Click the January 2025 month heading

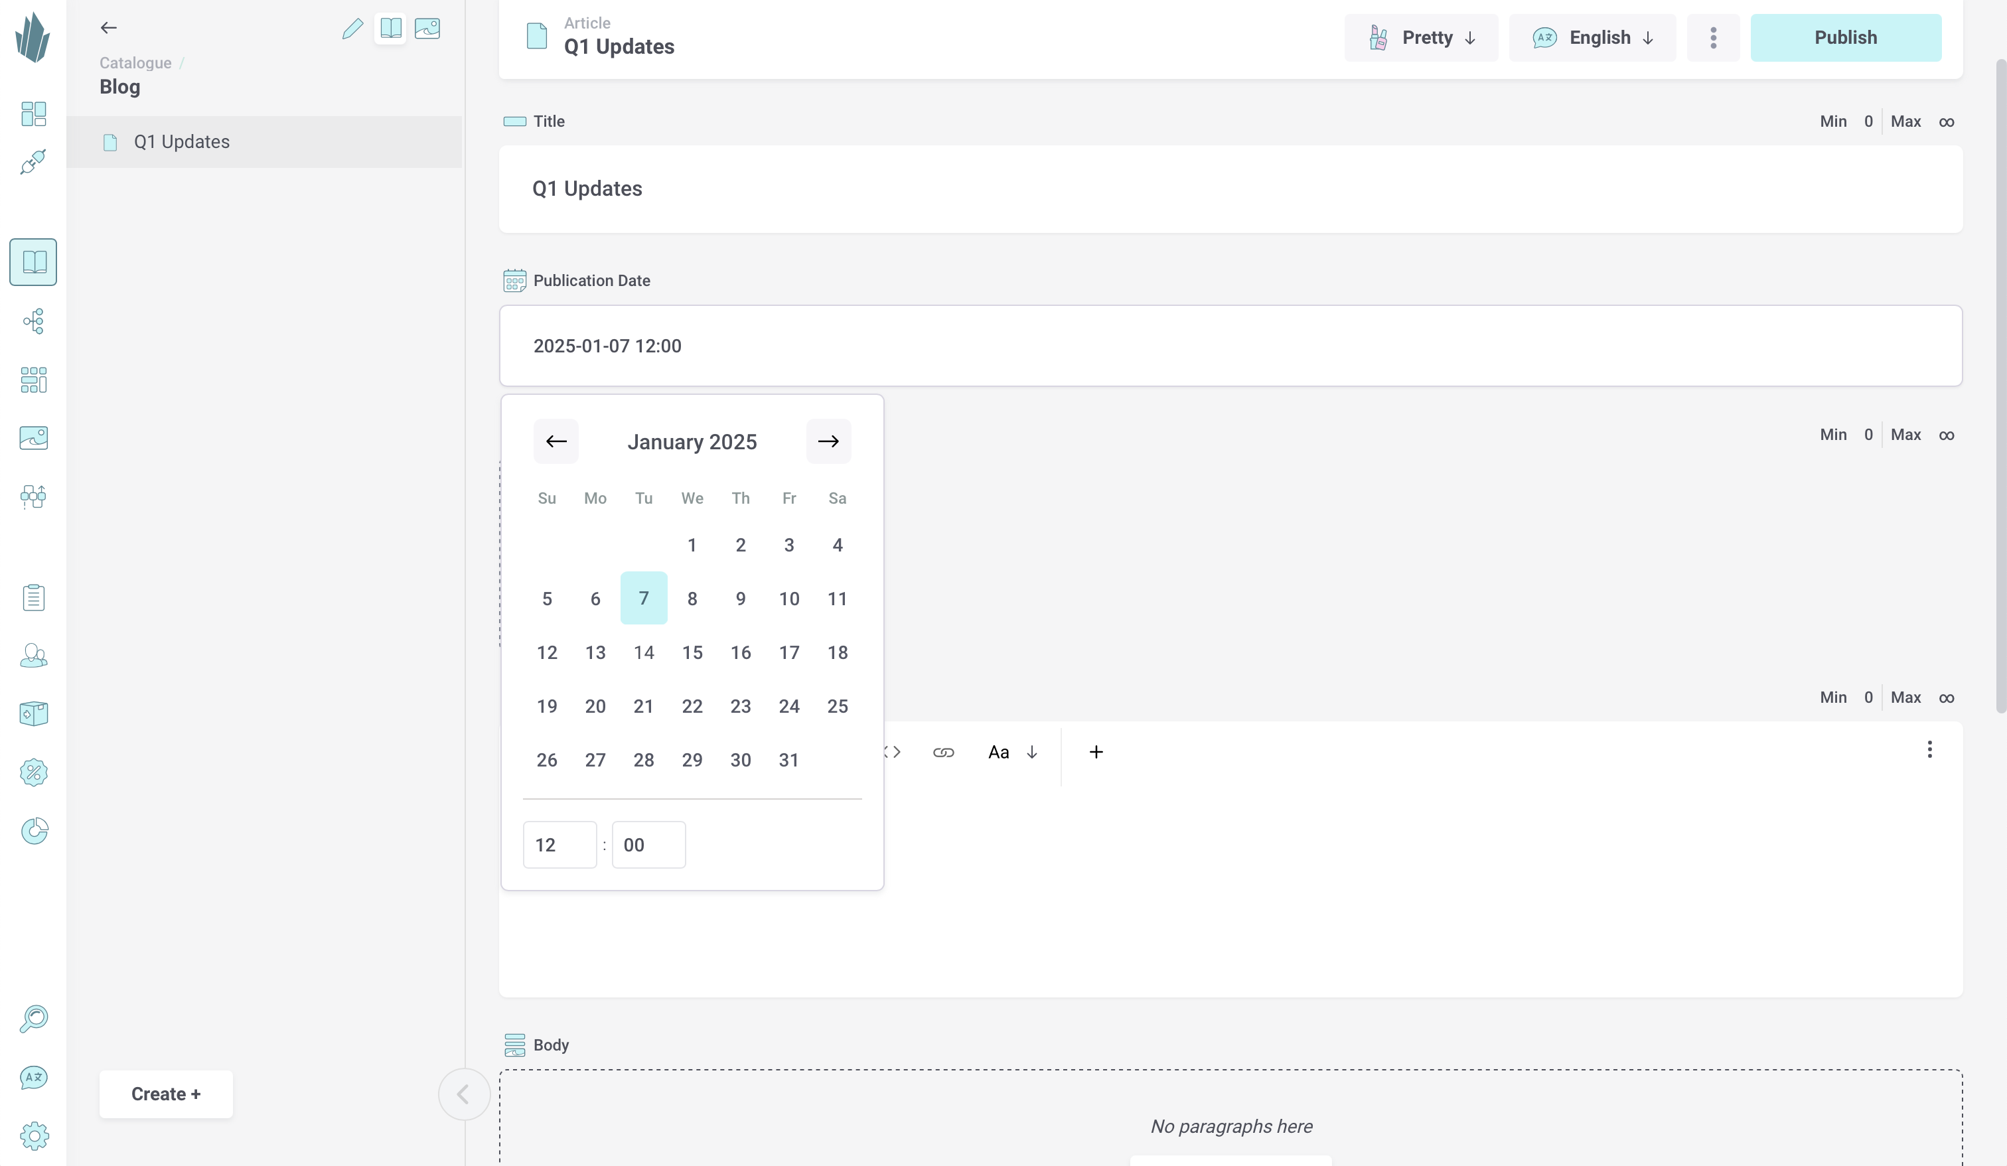click(x=692, y=442)
